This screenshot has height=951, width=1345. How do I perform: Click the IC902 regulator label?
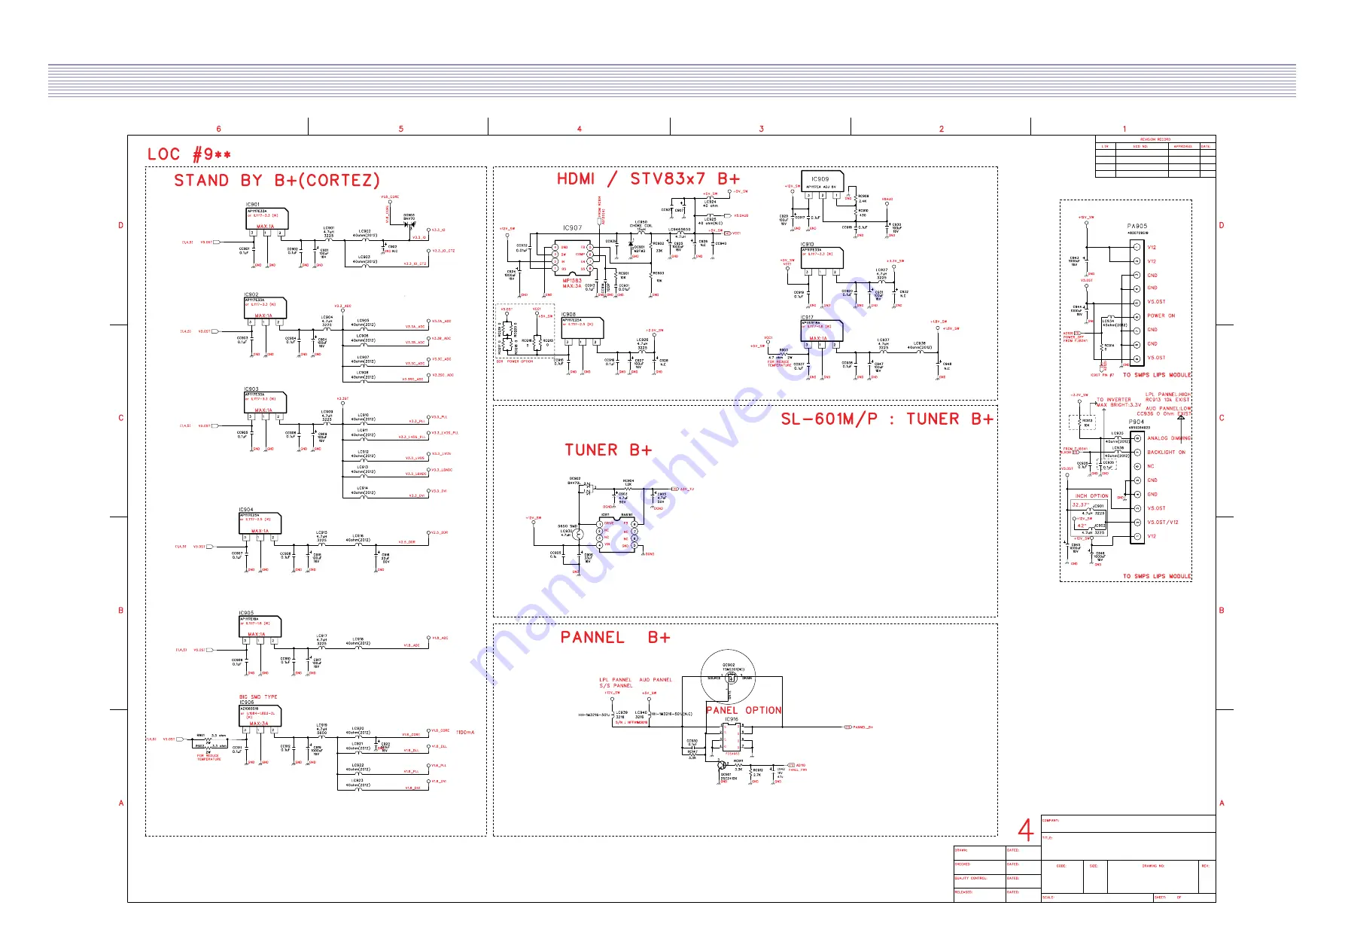pyautogui.click(x=251, y=295)
